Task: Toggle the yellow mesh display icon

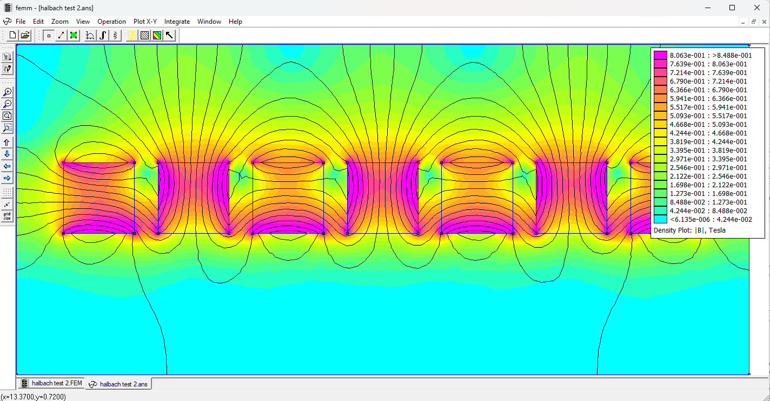Action: coord(132,36)
